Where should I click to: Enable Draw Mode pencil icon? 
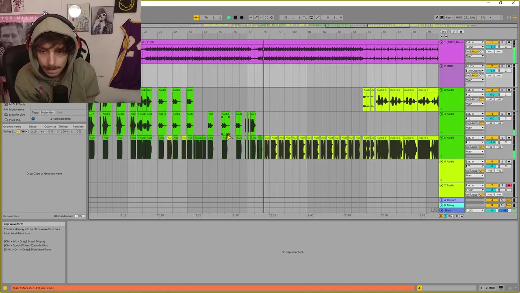pos(437,17)
